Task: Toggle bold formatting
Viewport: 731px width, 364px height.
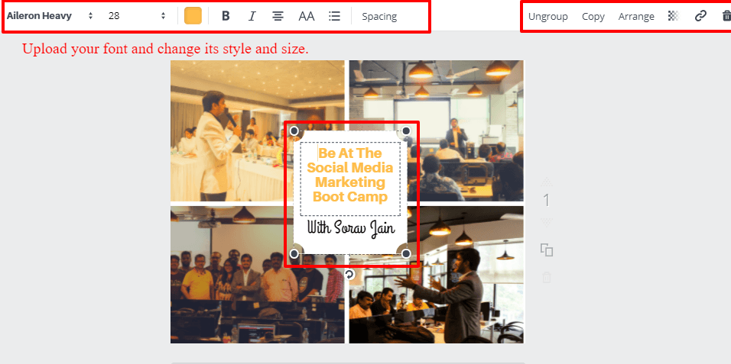Action: [226, 16]
